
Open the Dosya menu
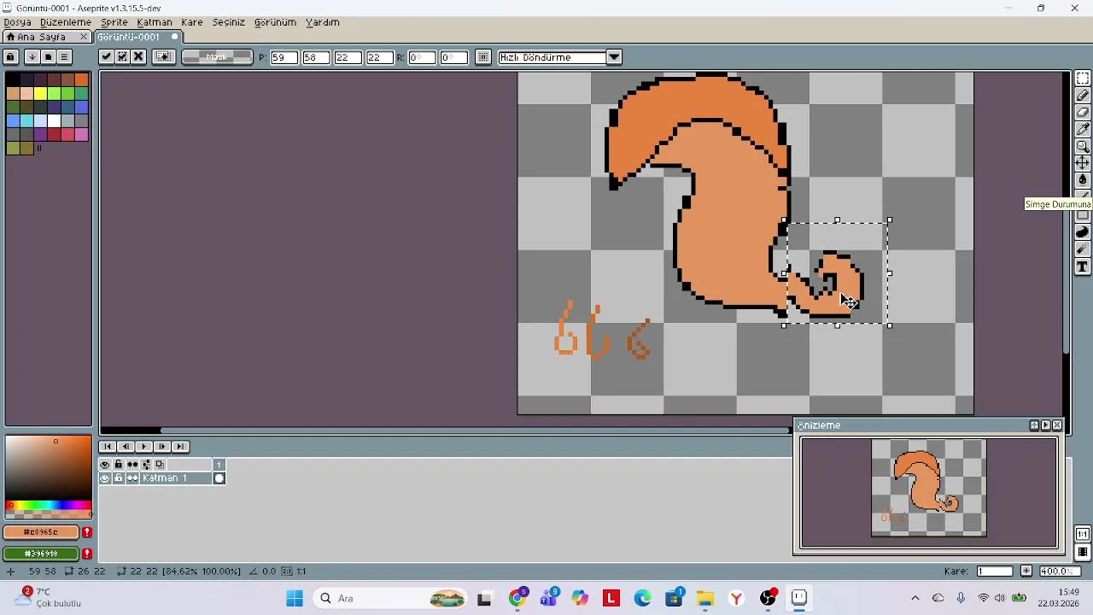tap(18, 22)
